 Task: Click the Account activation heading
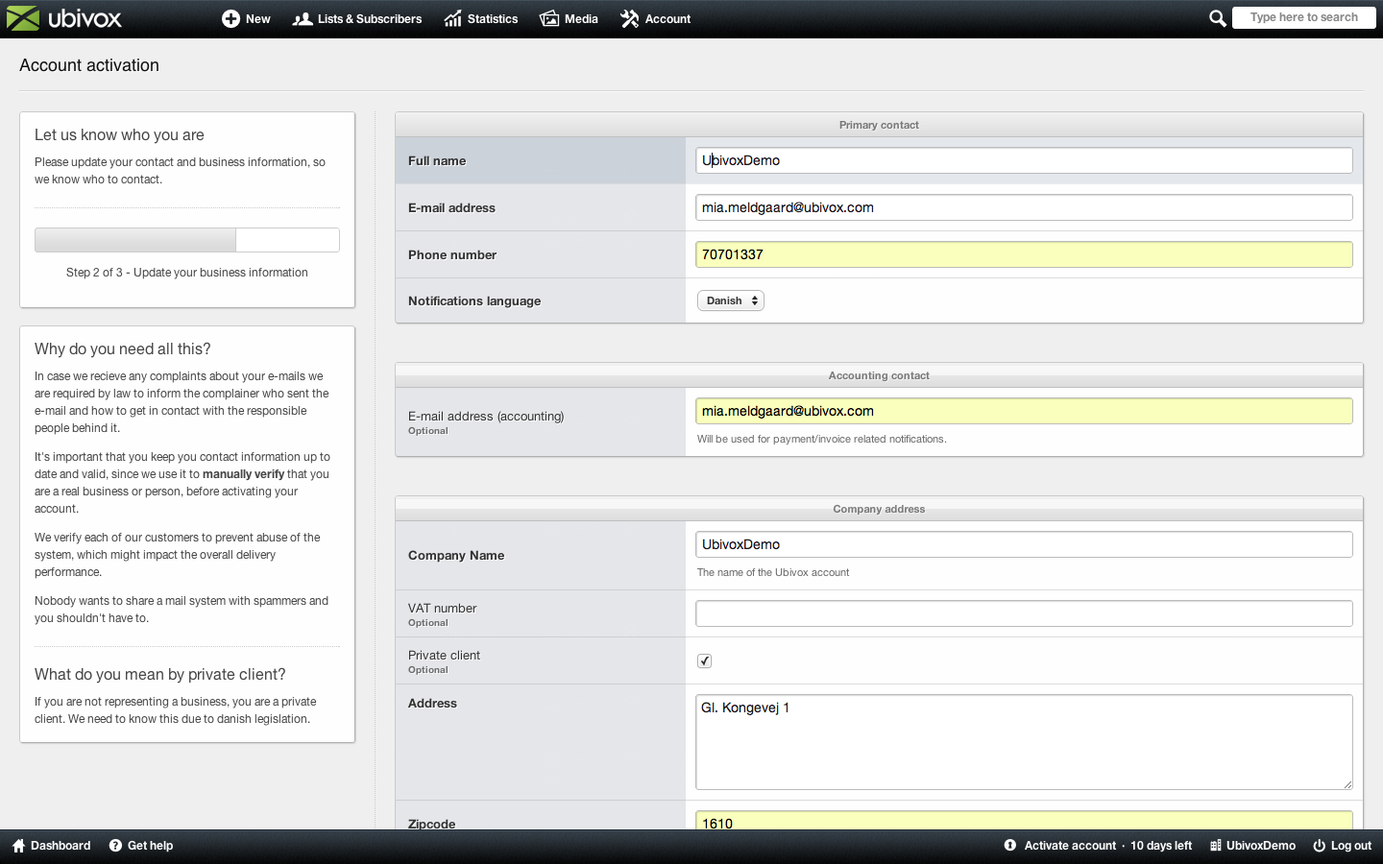click(x=89, y=65)
